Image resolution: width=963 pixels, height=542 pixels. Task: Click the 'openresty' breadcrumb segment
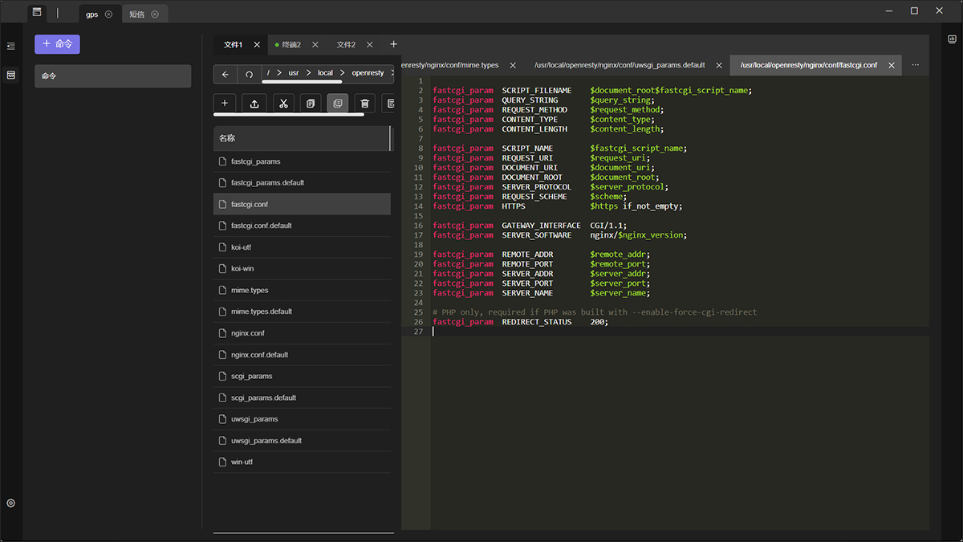tap(368, 73)
